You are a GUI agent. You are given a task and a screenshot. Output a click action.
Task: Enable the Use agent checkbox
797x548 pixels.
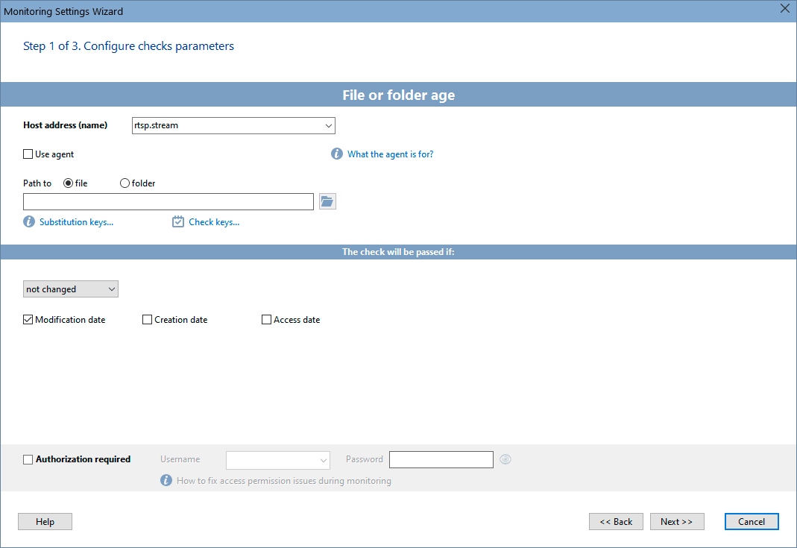point(28,154)
